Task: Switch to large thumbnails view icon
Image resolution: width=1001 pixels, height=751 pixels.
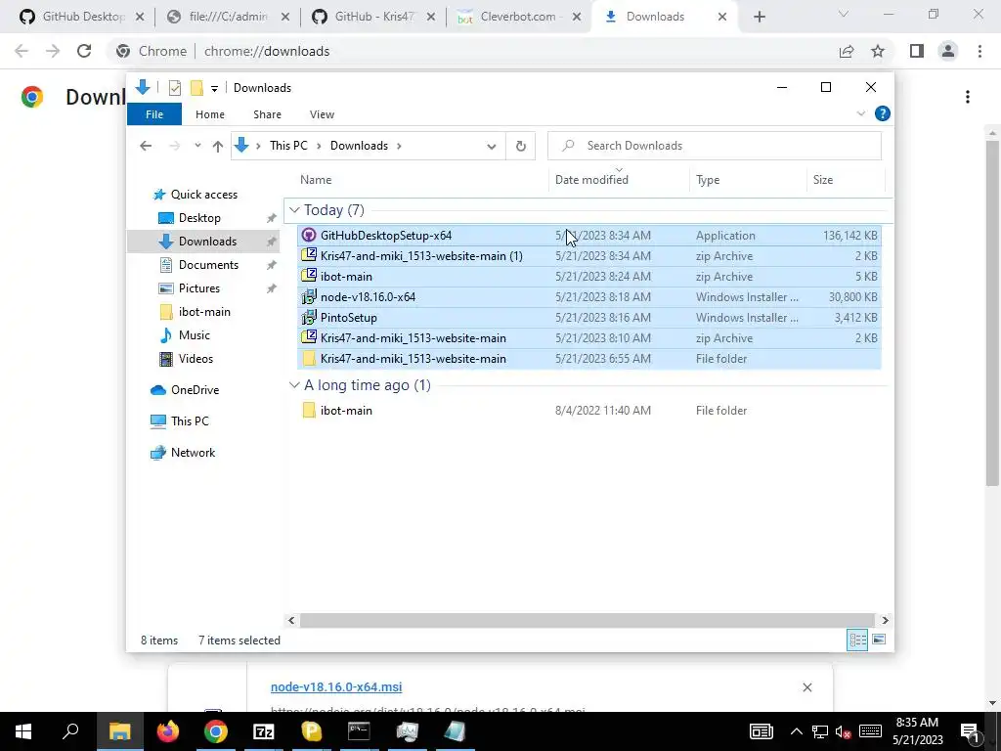Action: 879,640
